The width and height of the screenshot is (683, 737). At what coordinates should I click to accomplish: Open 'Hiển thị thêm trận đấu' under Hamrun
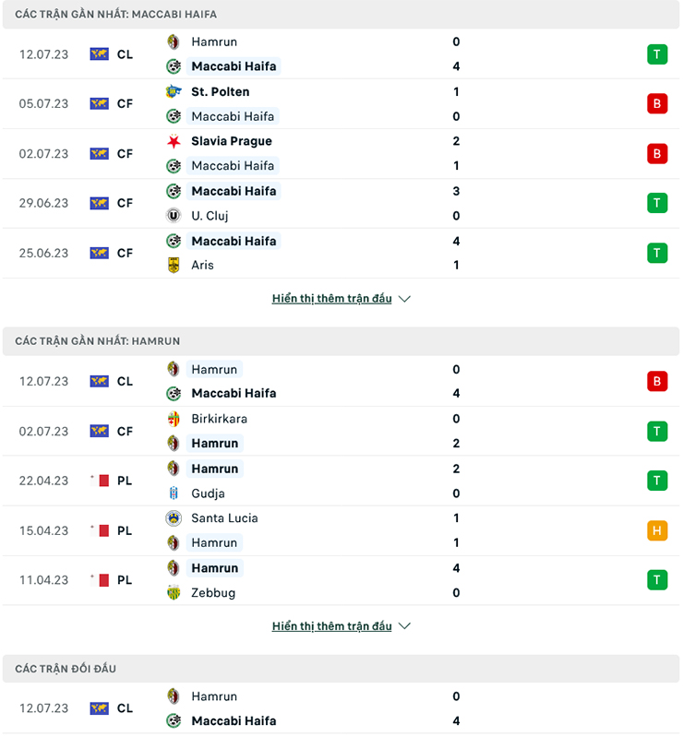pyautogui.click(x=332, y=626)
